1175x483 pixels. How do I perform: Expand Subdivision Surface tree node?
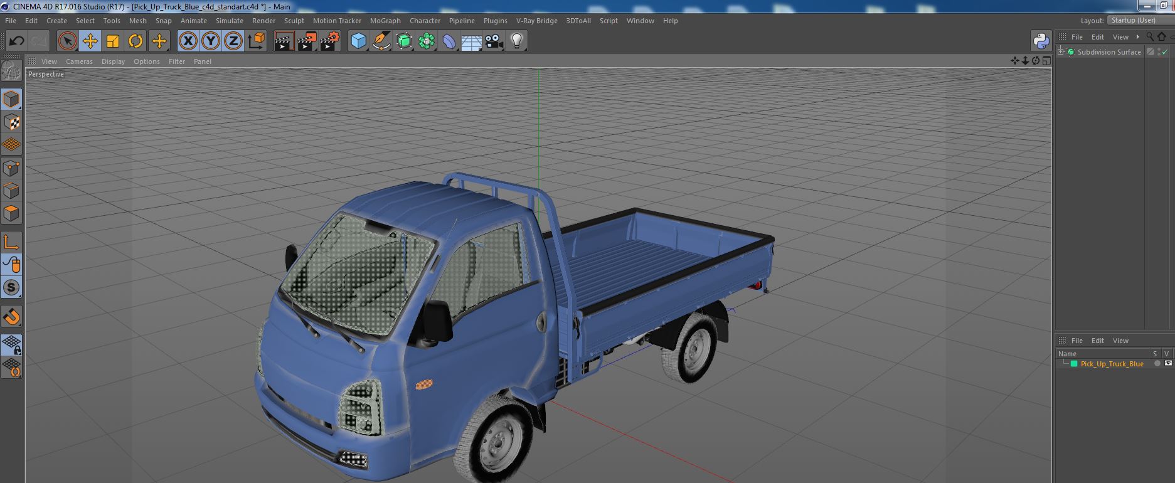pyautogui.click(x=1061, y=52)
